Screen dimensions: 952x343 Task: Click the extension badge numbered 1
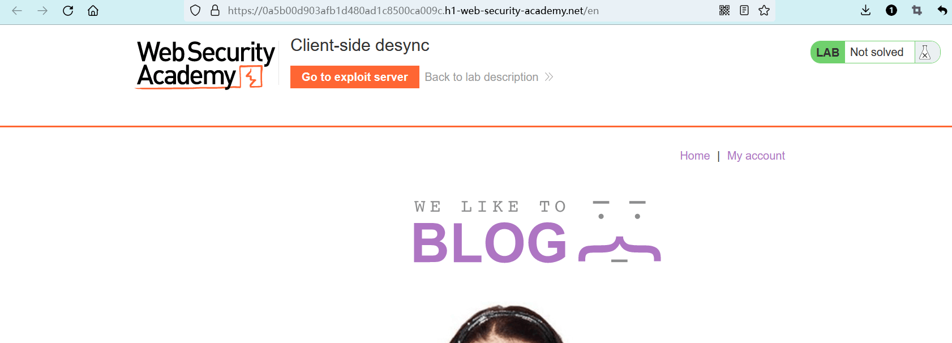891,10
